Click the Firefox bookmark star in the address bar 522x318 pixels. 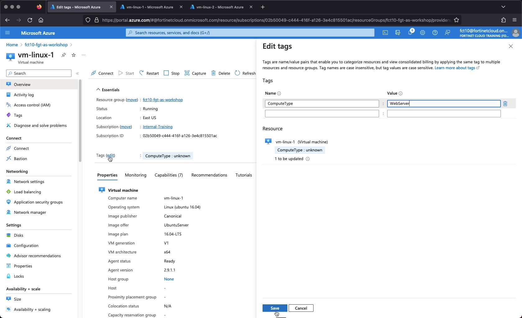click(456, 20)
